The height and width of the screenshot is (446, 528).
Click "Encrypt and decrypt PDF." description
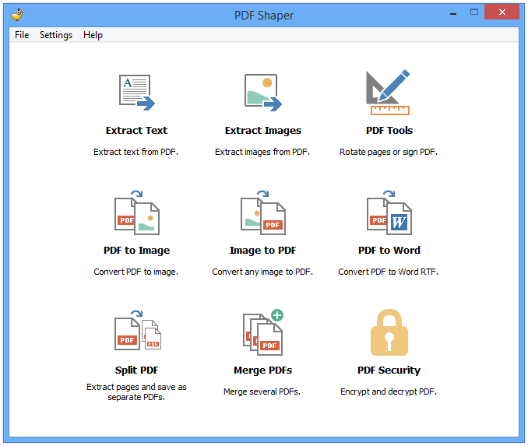(389, 392)
